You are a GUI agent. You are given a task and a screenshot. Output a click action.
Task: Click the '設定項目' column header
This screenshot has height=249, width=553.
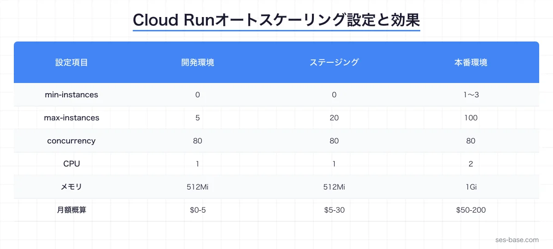pos(71,63)
